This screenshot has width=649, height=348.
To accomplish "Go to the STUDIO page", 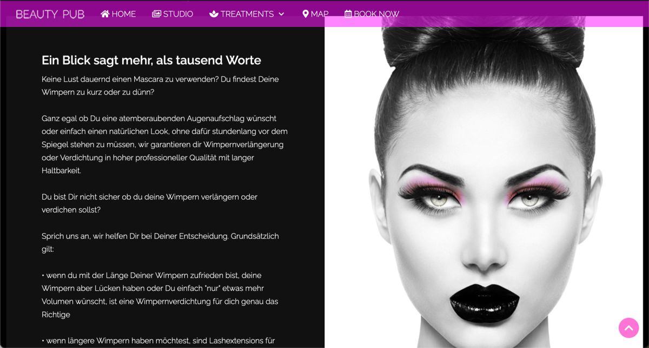I will tap(173, 14).
